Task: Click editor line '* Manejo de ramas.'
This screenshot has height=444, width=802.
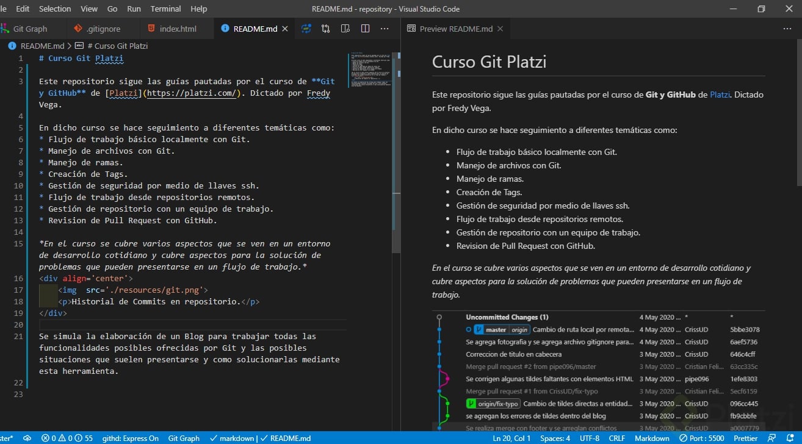Action: (x=81, y=162)
